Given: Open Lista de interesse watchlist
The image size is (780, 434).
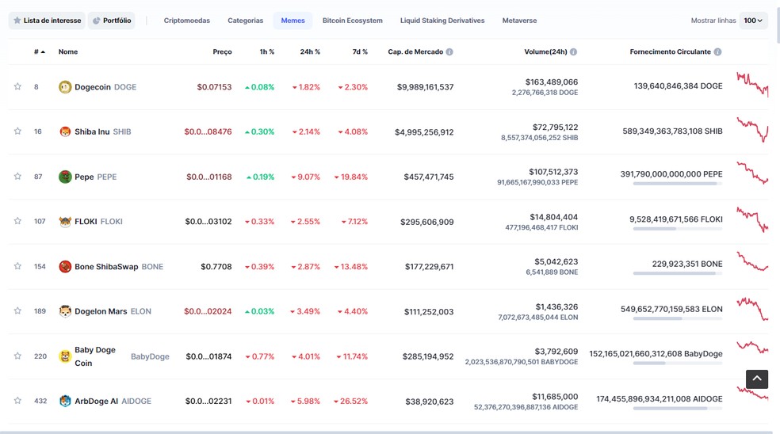Looking at the screenshot, I should point(47,21).
